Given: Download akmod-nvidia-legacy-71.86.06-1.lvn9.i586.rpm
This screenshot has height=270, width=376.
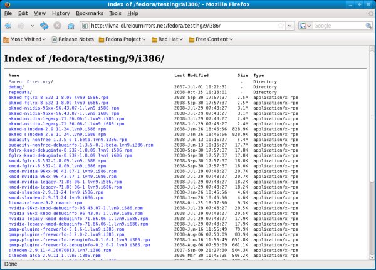Looking at the screenshot, I should point(66,118).
